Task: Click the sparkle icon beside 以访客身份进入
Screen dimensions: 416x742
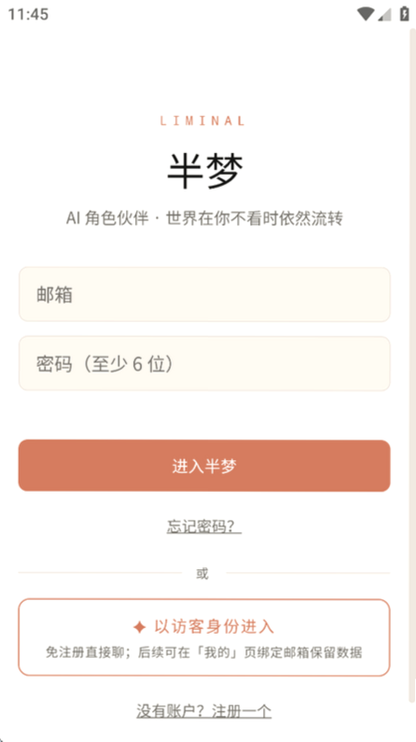Action: point(140,627)
